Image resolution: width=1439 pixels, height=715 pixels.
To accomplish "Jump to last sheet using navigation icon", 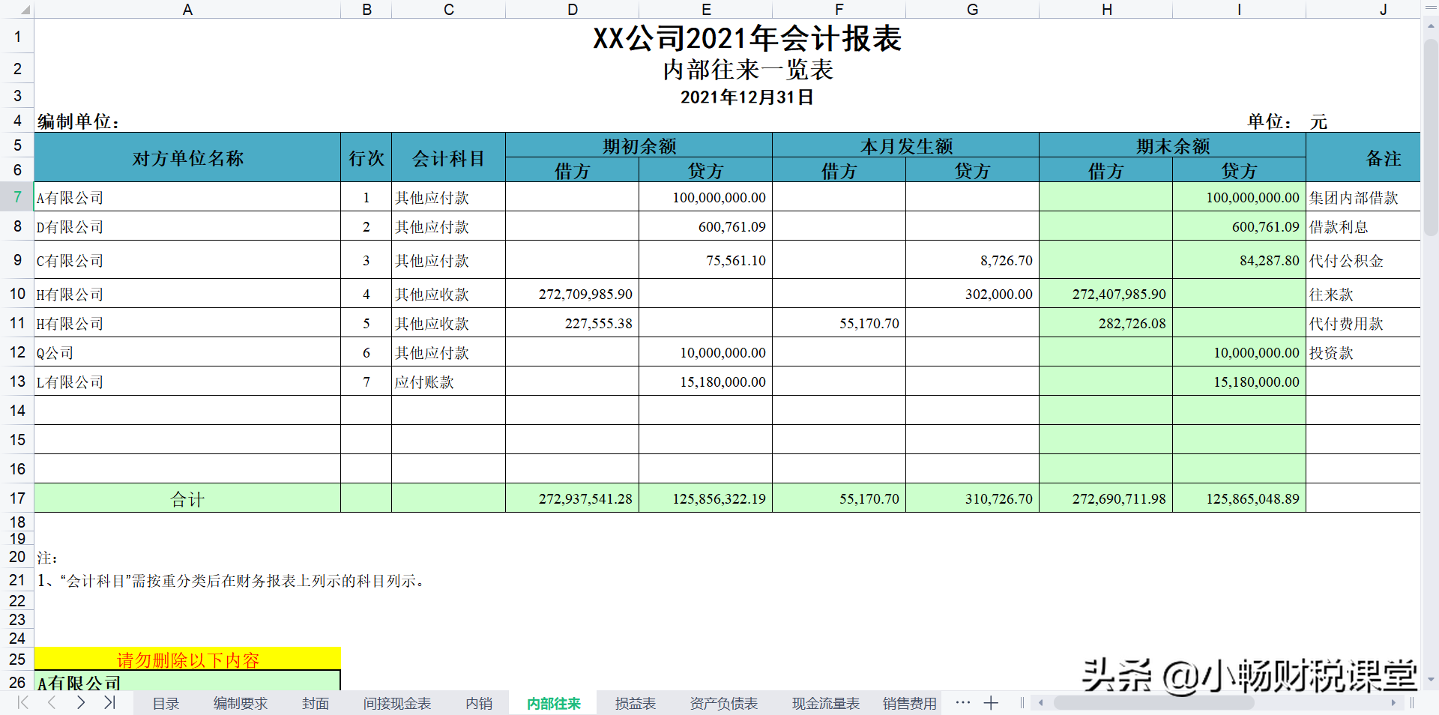I will [110, 703].
